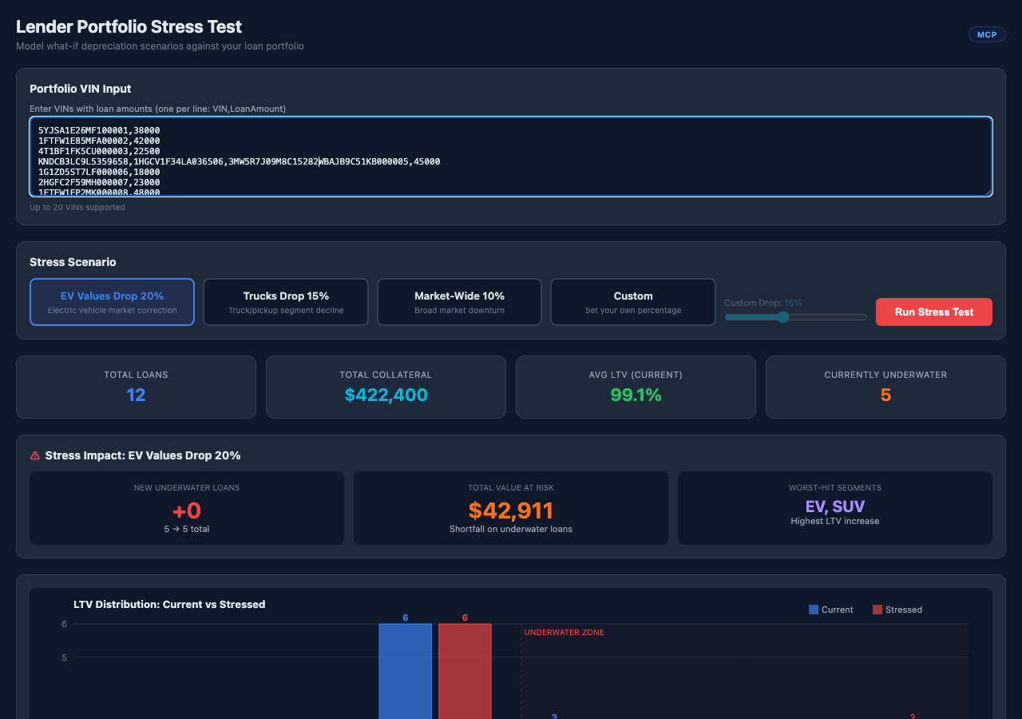Click the New Underwater Loans +0 value
The width and height of the screenshot is (1022, 719).
[x=187, y=510]
